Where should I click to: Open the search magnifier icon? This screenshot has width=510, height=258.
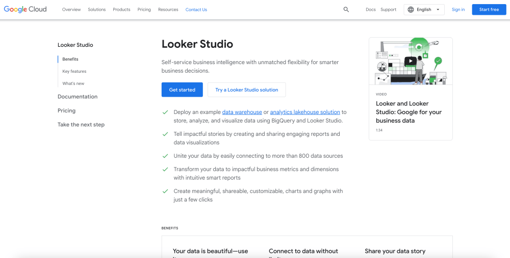pos(346,10)
